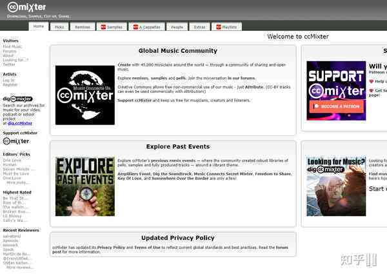Switch to the Samples tab

tap(112, 27)
